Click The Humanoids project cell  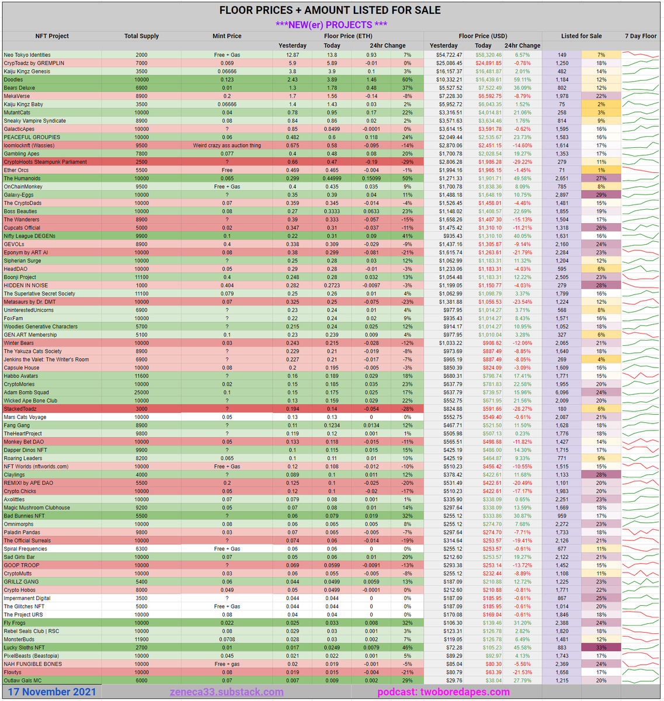tap(52, 179)
